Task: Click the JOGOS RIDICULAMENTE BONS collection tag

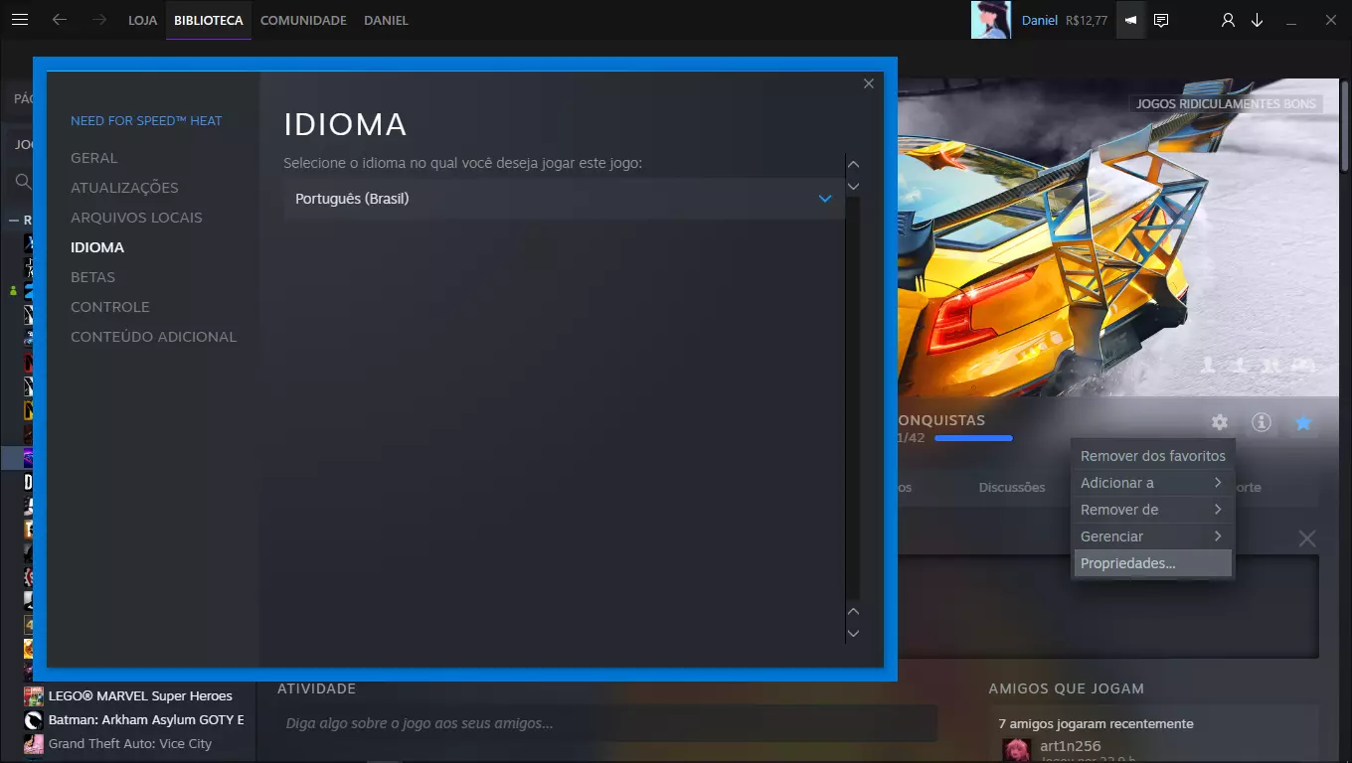Action: click(1226, 103)
